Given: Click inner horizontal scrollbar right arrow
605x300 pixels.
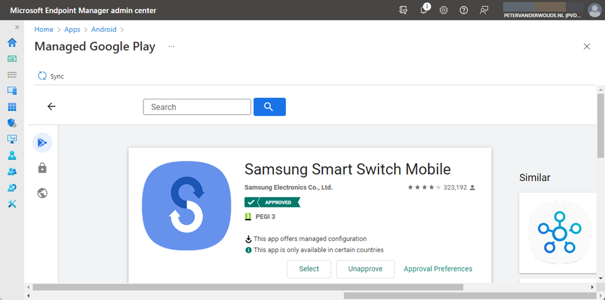Looking at the screenshot, I should point(592,287).
